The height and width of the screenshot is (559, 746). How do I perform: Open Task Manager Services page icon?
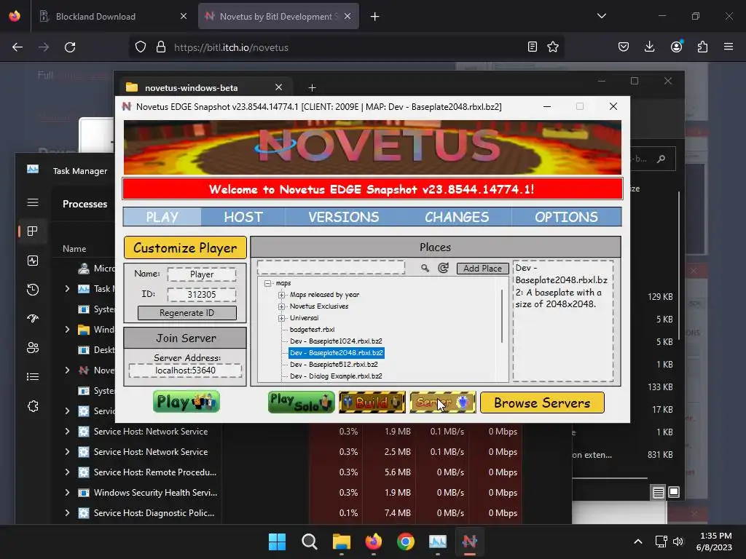(33, 406)
